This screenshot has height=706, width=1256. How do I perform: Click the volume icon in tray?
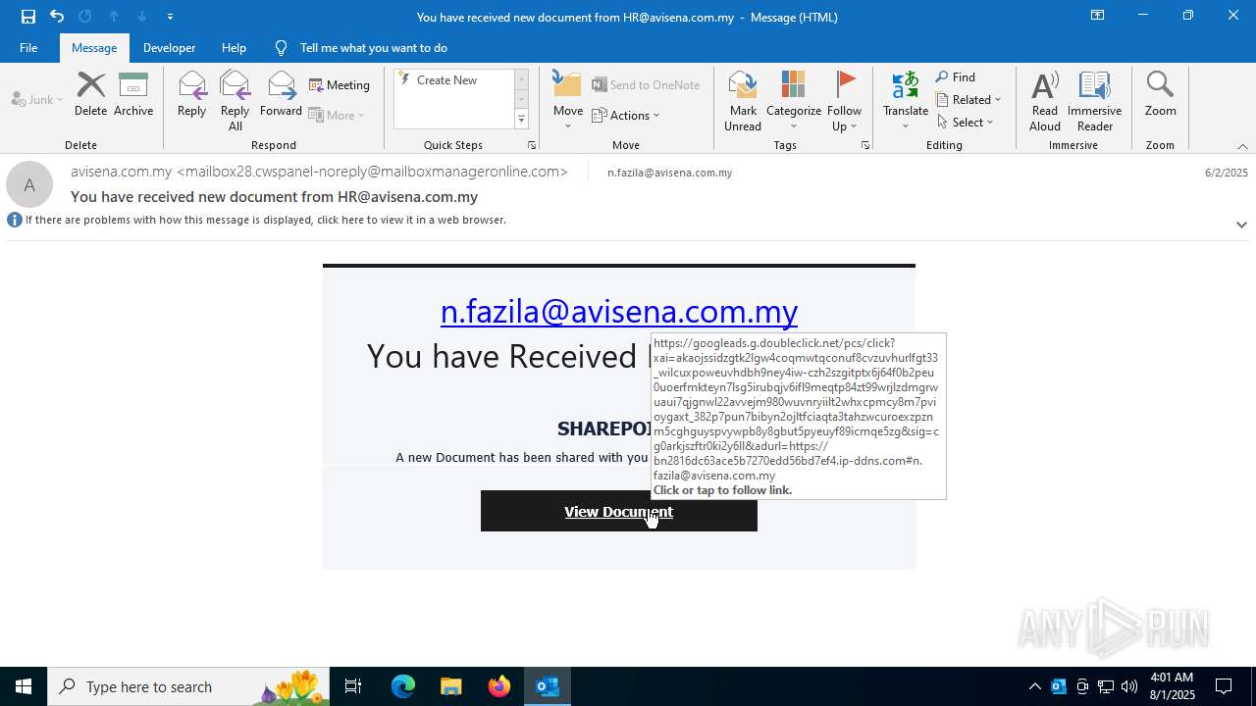[x=1128, y=686]
